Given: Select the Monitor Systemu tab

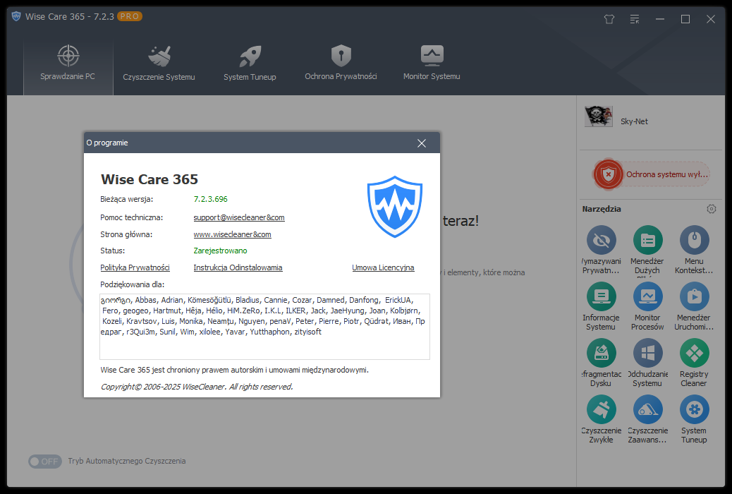Looking at the screenshot, I should click(x=432, y=62).
